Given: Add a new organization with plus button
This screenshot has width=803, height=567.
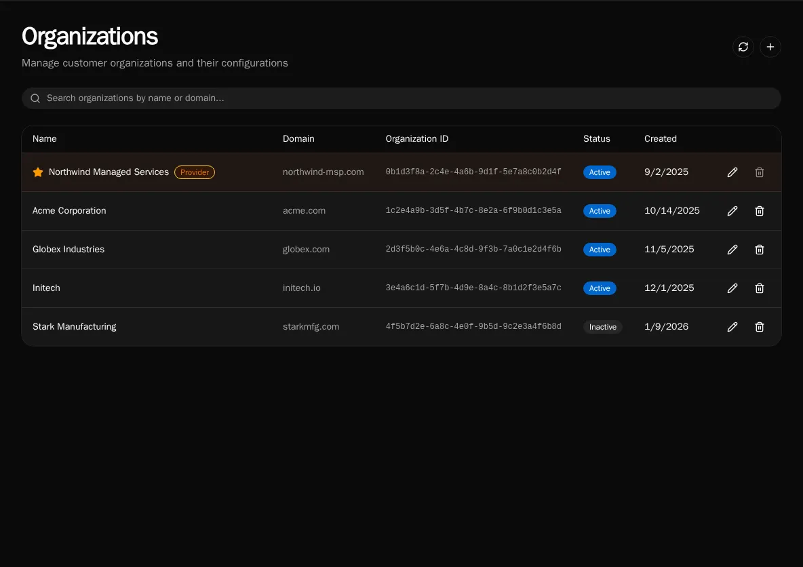Looking at the screenshot, I should point(770,47).
